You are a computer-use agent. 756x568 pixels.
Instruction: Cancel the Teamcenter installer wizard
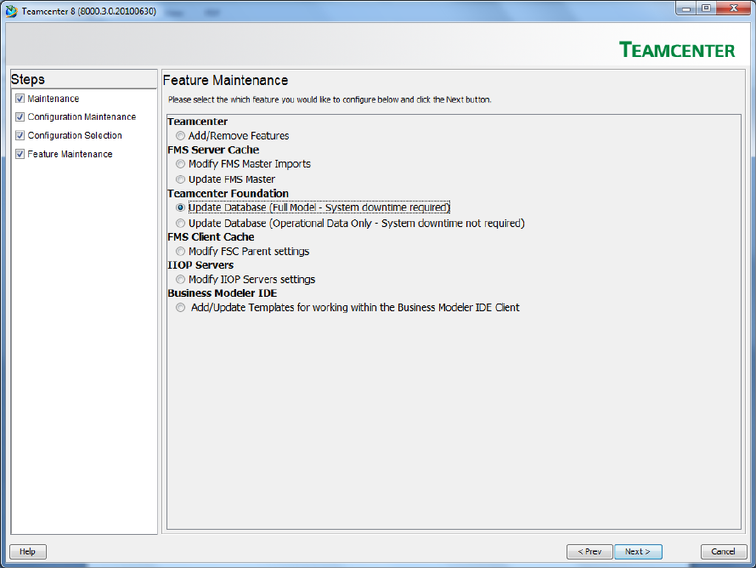click(x=723, y=552)
